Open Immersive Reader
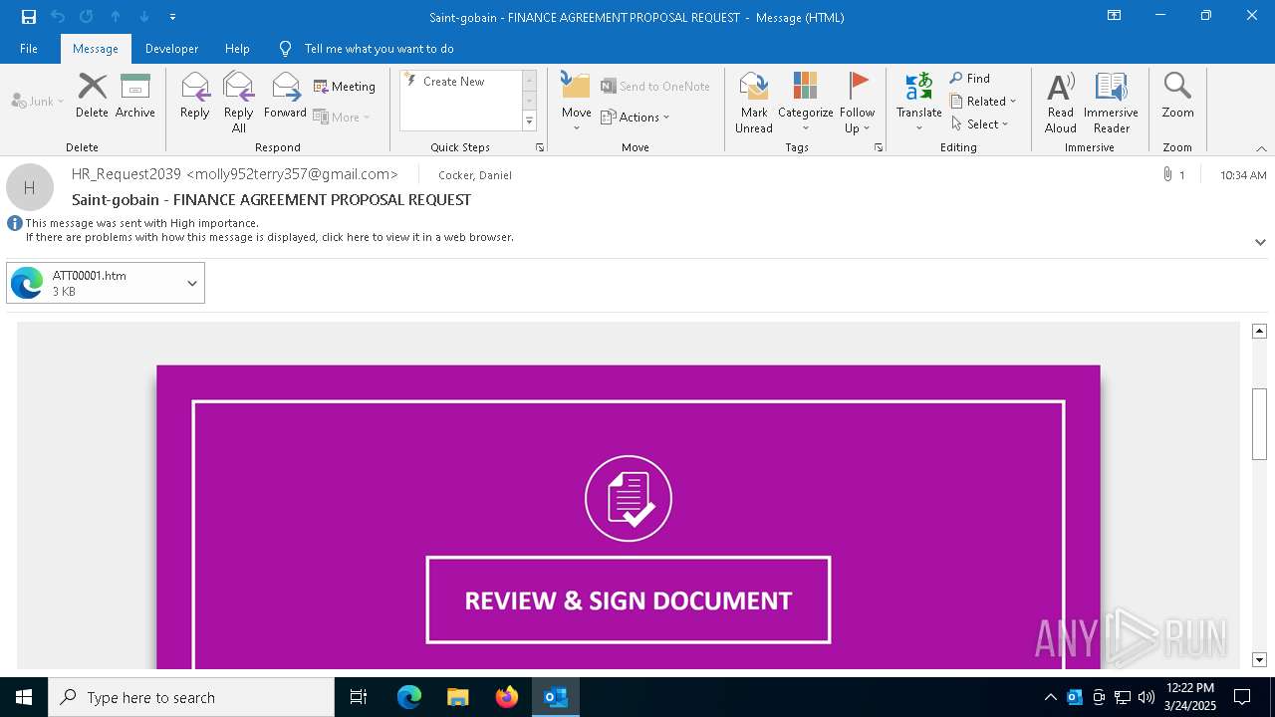Viewport: 1275px width, 717px height. [1111, 103]
